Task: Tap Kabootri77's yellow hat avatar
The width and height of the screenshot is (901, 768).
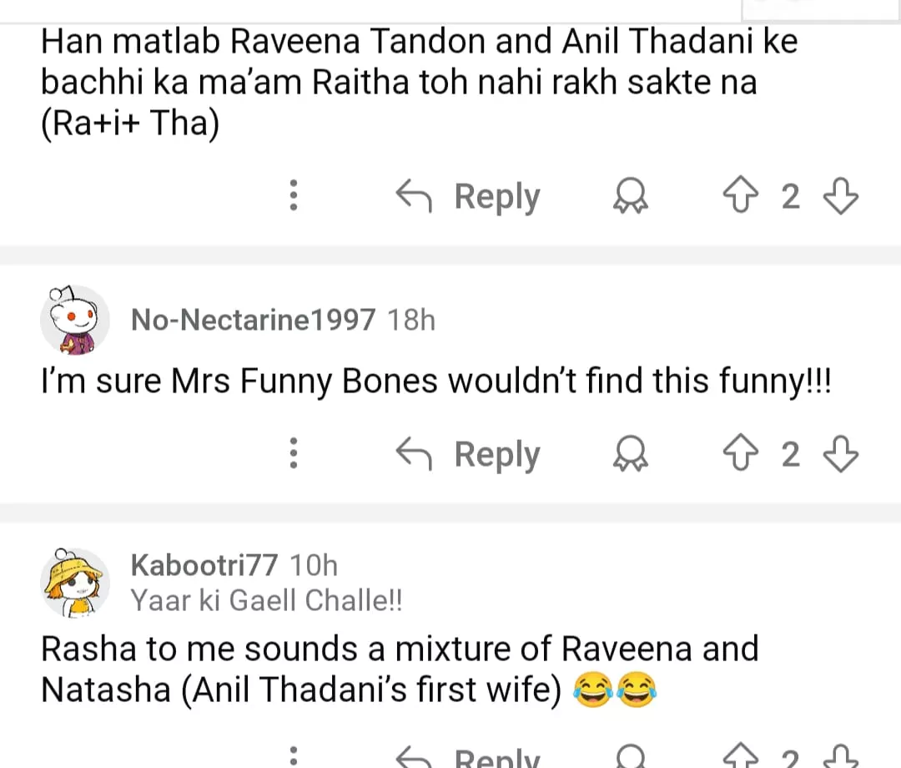Action: coord(75,581)
